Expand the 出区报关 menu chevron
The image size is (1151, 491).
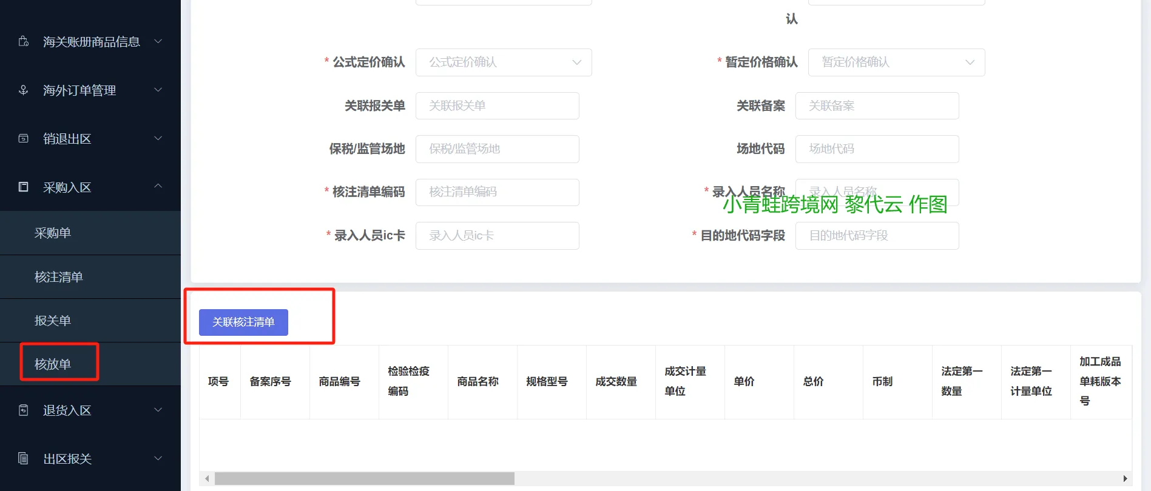[x=158, y=458]
